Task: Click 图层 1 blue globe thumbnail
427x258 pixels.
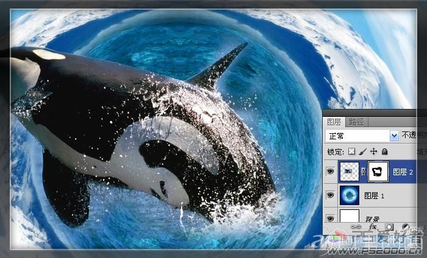Action: coord(350,195)
